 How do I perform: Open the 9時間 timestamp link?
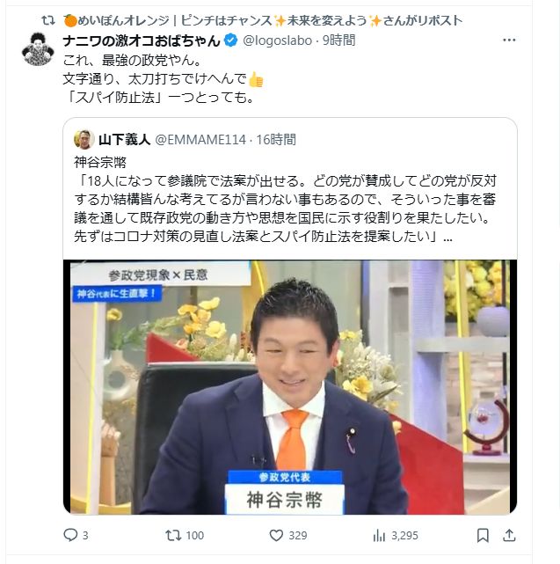pyautogui.click(x=339, y=40)
